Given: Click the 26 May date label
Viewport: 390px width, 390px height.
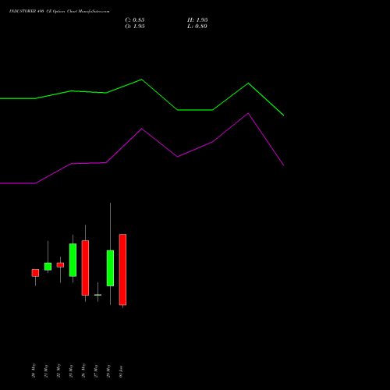Looking at the screenshot, I should (83, 370).
